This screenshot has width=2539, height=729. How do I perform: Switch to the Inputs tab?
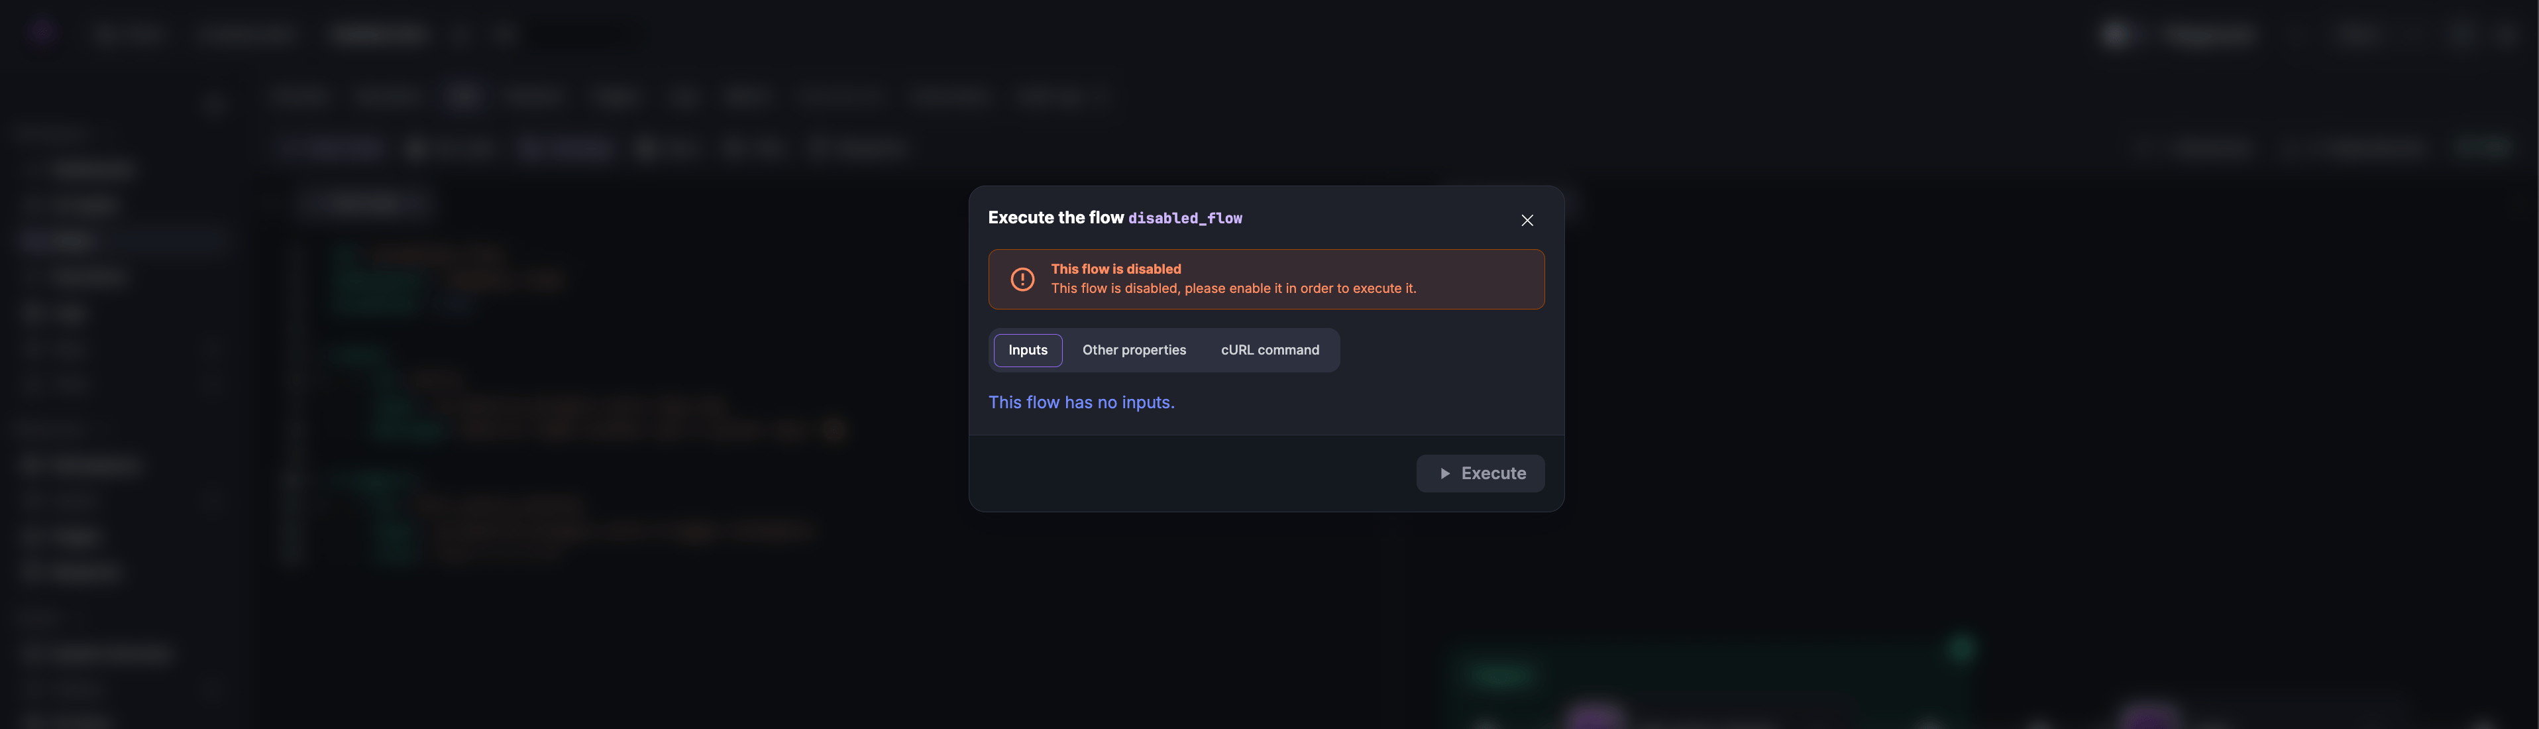coord(1027,350)
